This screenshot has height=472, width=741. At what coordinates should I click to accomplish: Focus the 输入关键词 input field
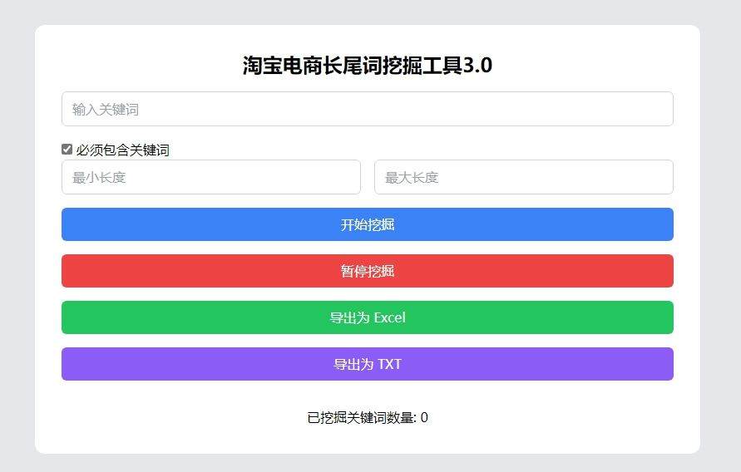[x=368, y=109]
